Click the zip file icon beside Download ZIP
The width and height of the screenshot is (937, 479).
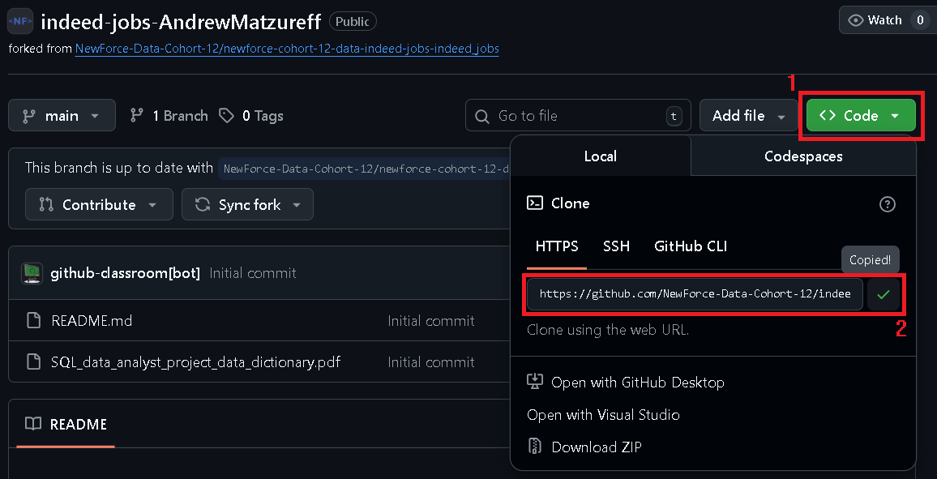535,446
